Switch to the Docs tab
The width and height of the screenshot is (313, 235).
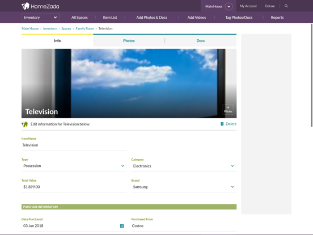[x=201, y=40]
